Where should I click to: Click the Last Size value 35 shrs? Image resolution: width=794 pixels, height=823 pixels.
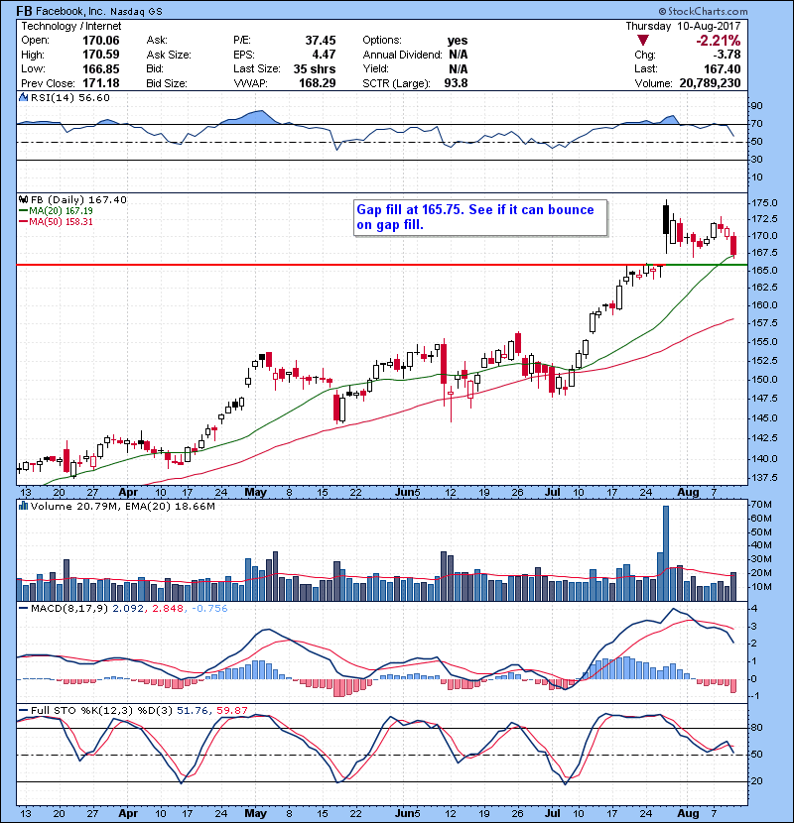(x=315, y=68)
